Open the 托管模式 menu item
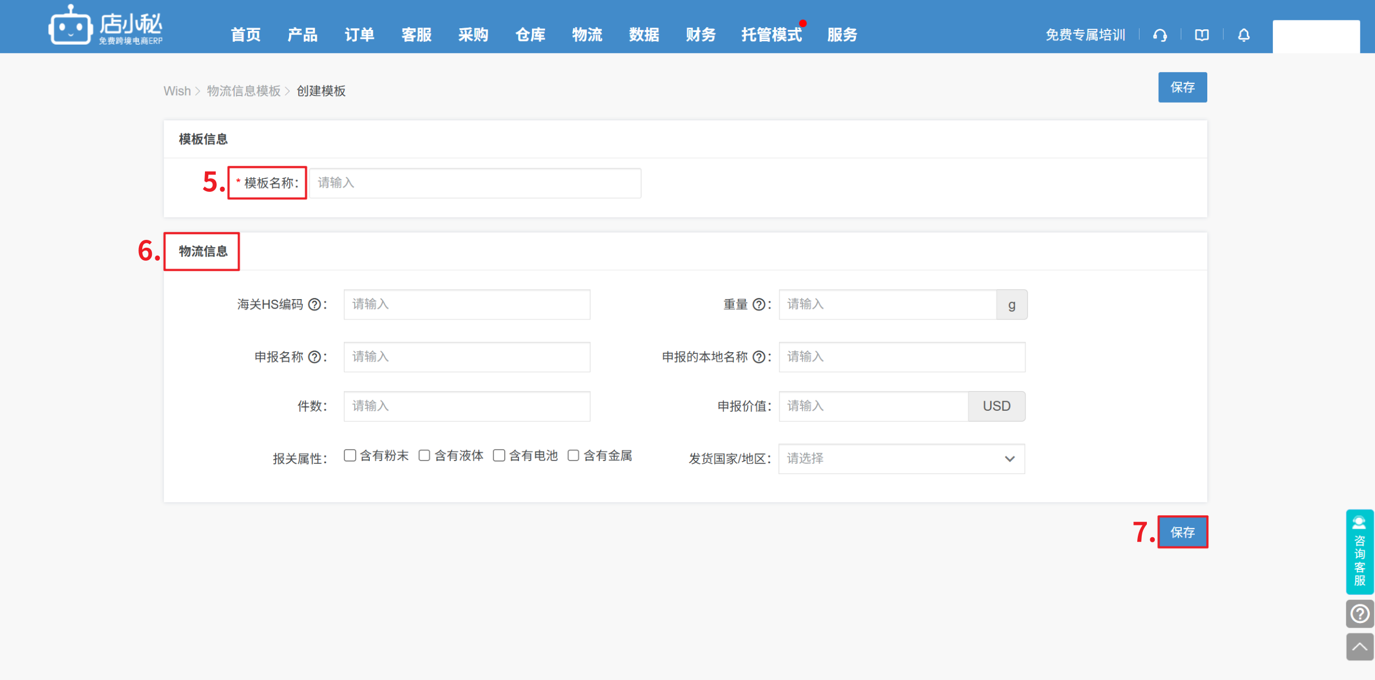 tap(771, 35)
